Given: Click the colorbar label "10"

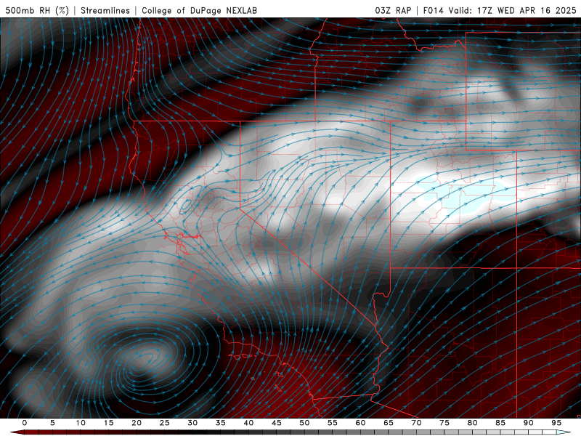Looking at the screenshot, I should 81,423.
